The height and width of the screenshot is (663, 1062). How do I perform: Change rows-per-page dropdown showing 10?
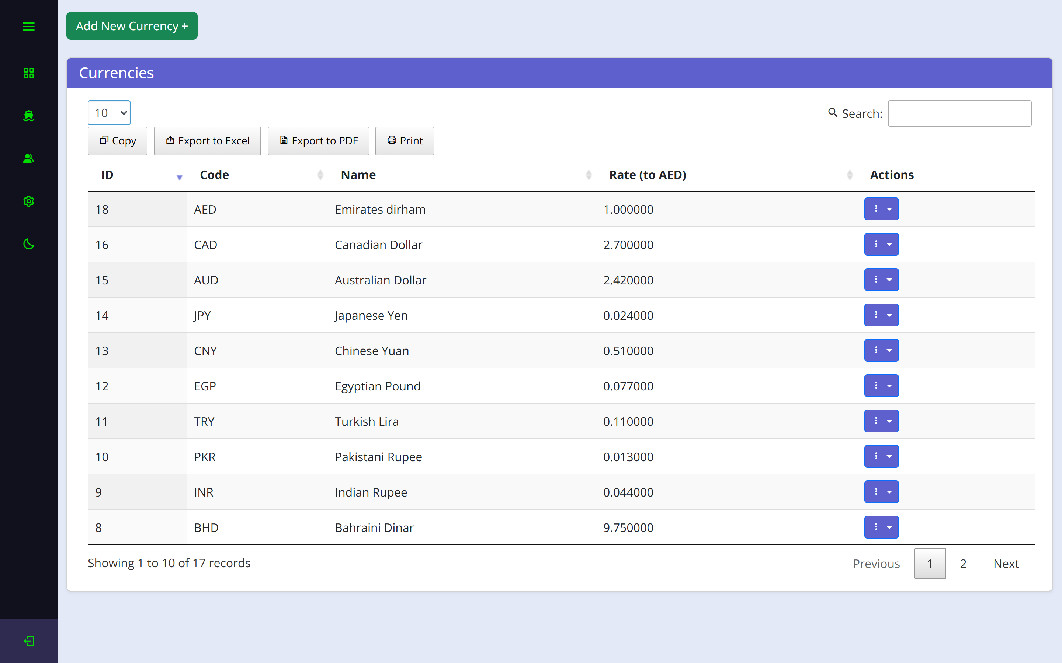(x=109, y=113)
